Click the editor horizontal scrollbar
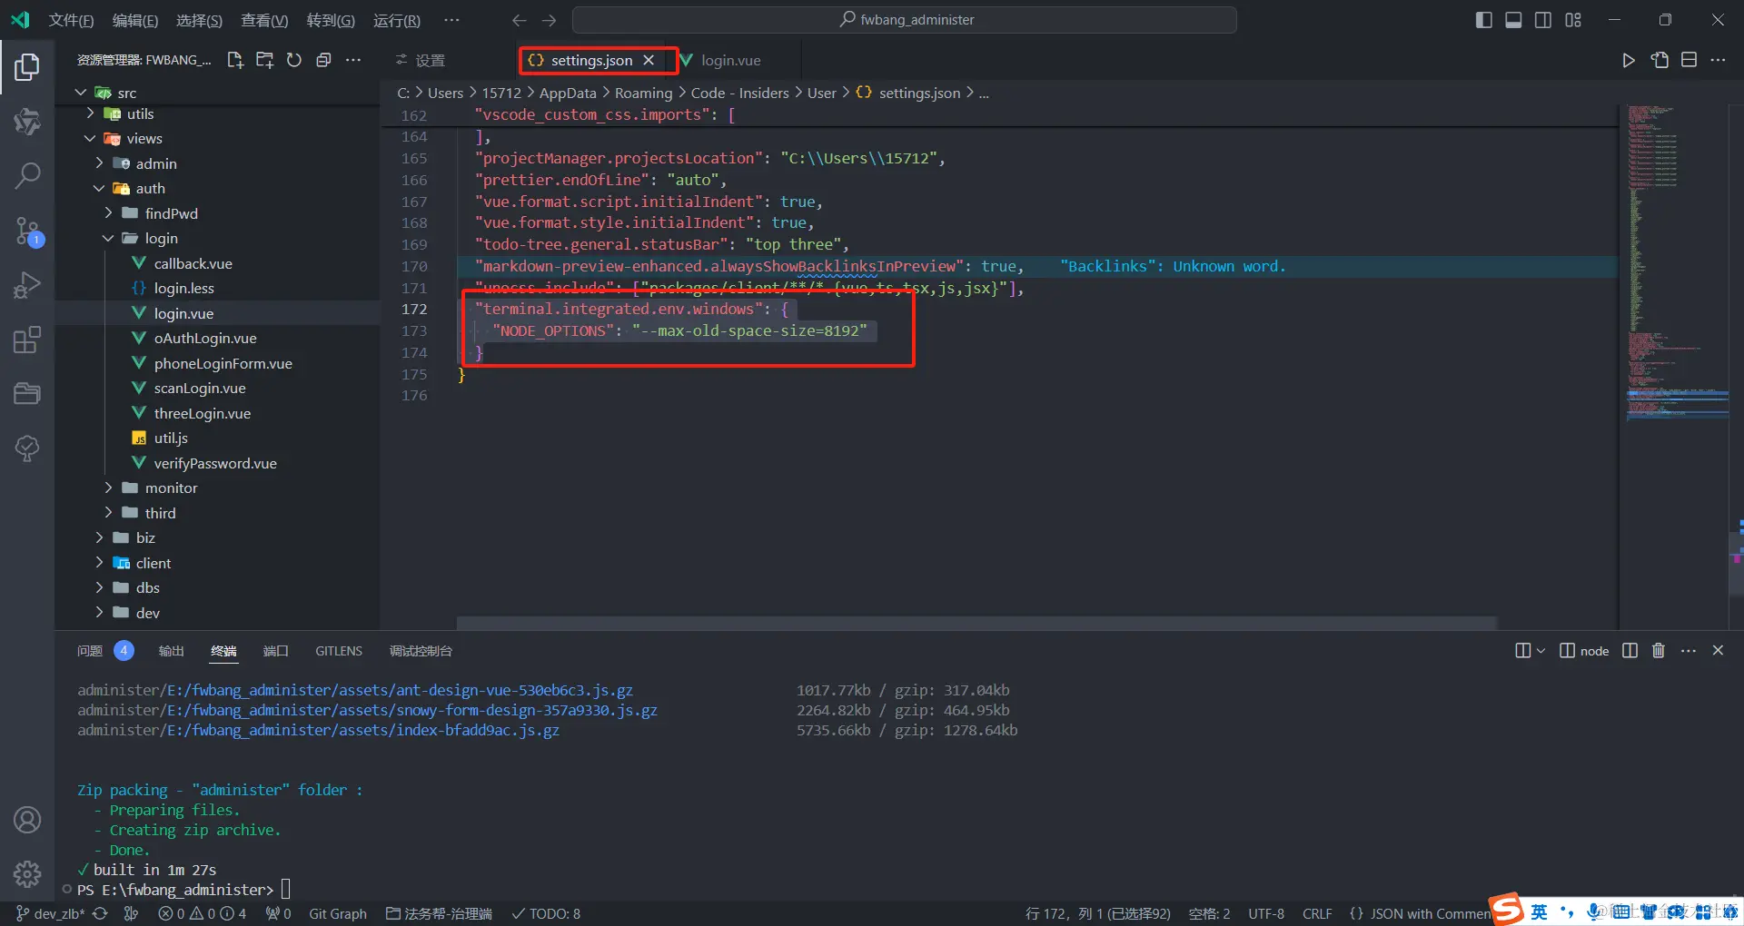The height and width of the screenshot is (926, 1744). coord(976,623)
